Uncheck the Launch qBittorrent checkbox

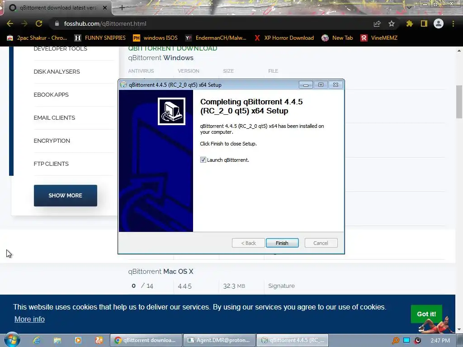point(203,159)
